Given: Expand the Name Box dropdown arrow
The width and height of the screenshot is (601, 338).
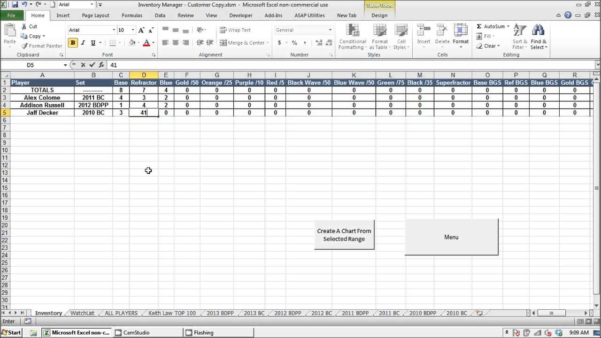Looking at the screenshot, I should point(65,65).
